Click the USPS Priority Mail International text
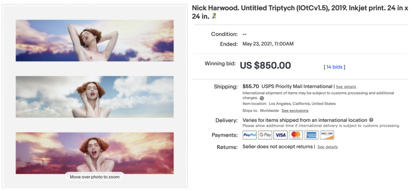Screen dimensions: 415x191 tap(297, 87)
